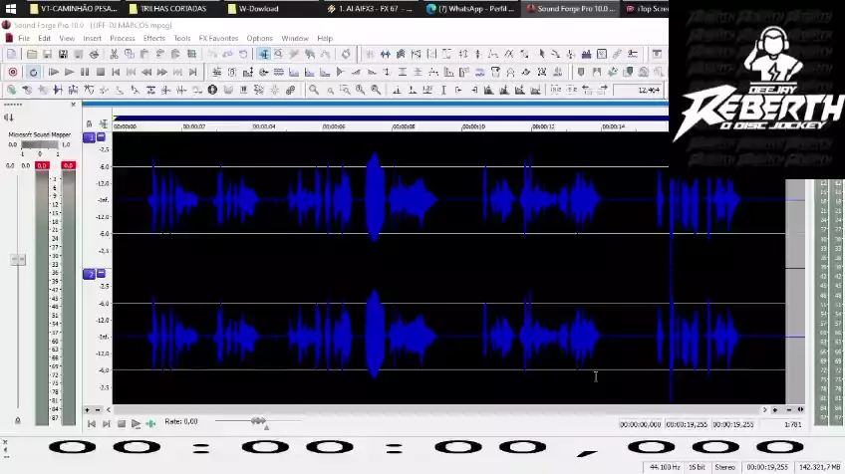
Task: Collapse channel 1 with minus button
Action: click(101, 137)
